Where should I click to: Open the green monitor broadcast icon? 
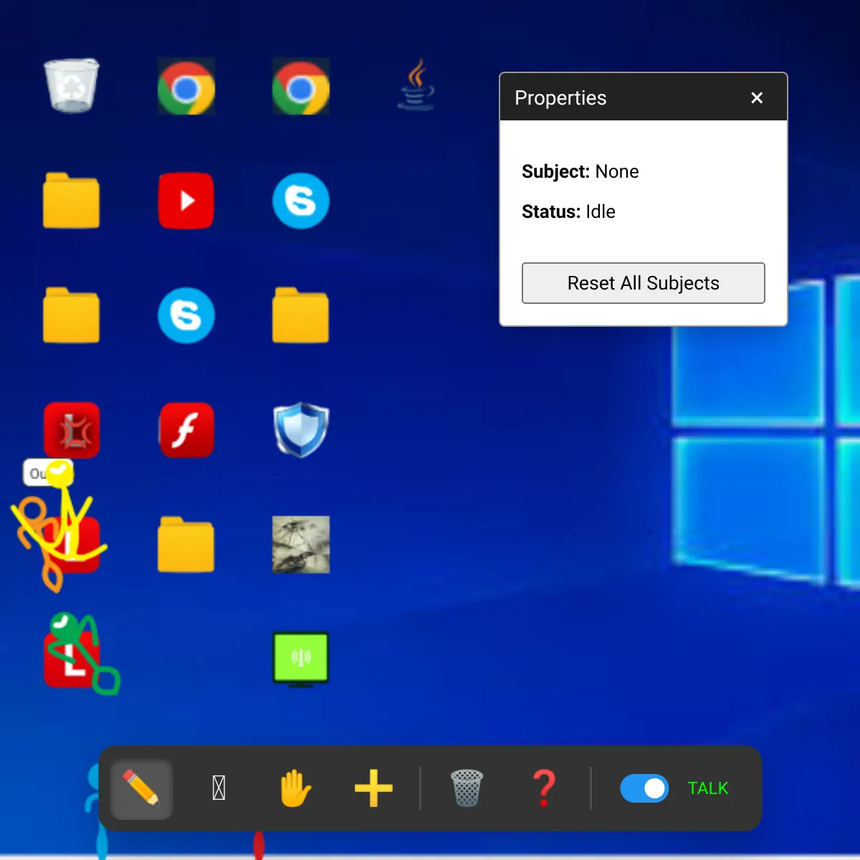click(301, 659)
